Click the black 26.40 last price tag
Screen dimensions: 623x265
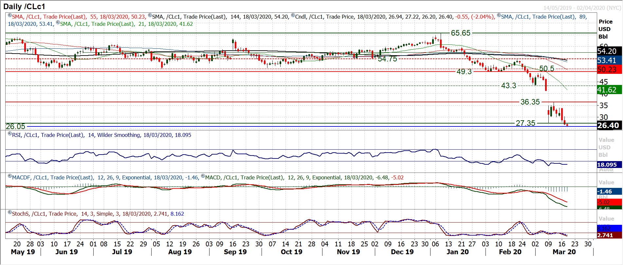[x=609, y=125]
